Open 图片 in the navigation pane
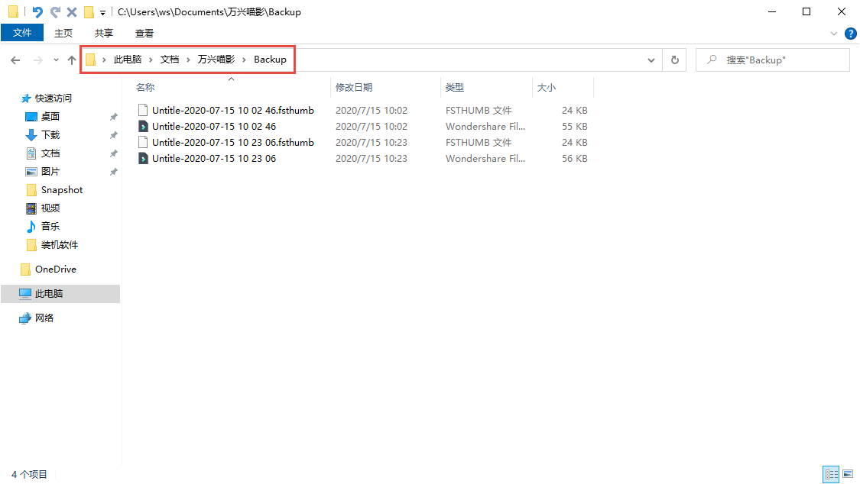The width and height of the screenshot is (860, 484). 50,171
